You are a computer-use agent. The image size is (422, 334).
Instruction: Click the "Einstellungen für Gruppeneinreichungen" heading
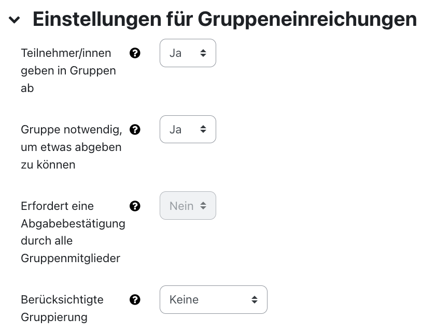pyautogui.click(x=224, y=19)
